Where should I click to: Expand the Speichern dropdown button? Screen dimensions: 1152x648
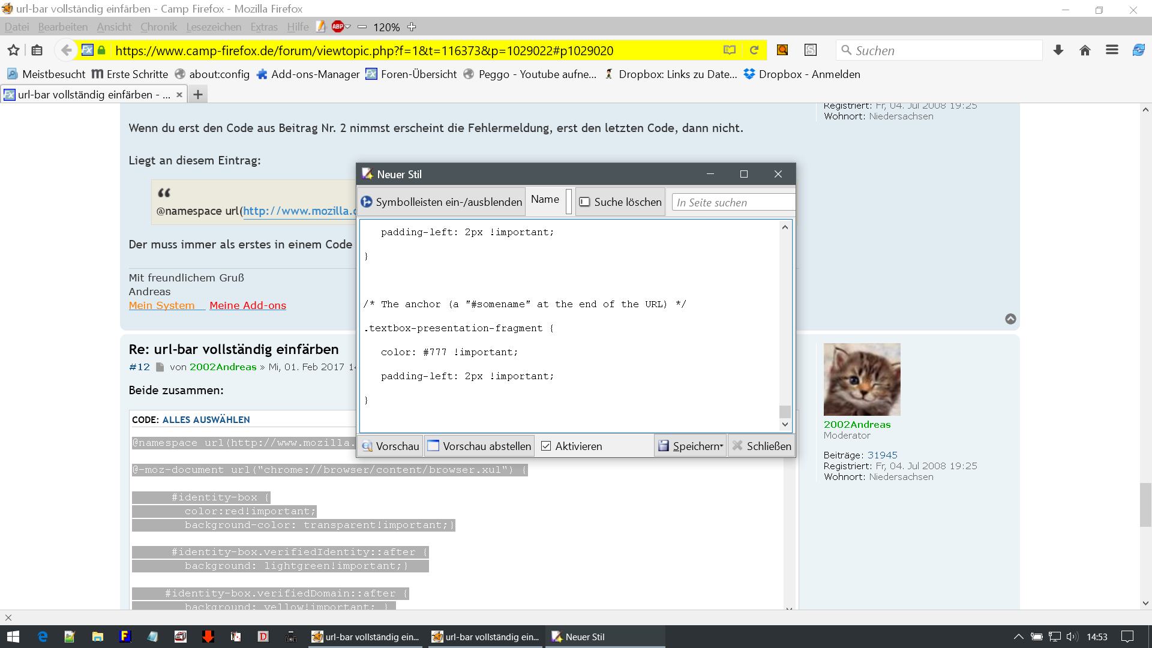click(722, 446)
